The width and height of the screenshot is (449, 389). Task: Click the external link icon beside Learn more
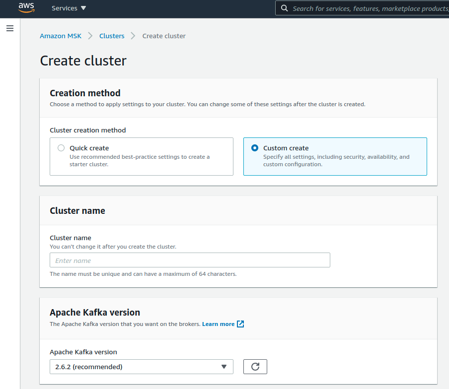(x=240, y=324)
